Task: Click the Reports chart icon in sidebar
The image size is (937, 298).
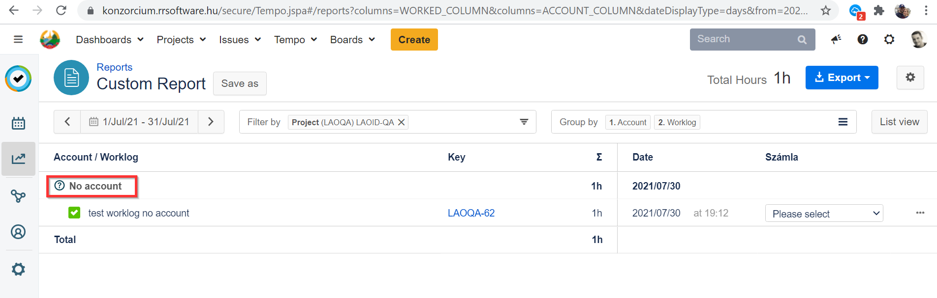Action: coord(18,159)
